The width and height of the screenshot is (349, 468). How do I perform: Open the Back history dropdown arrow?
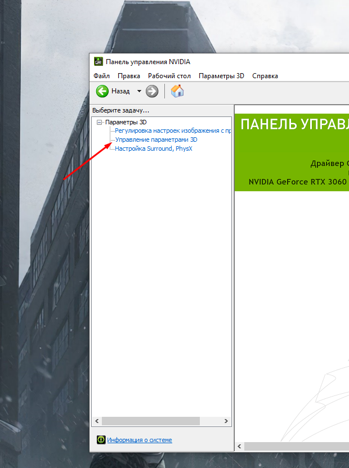pos(139,91)
